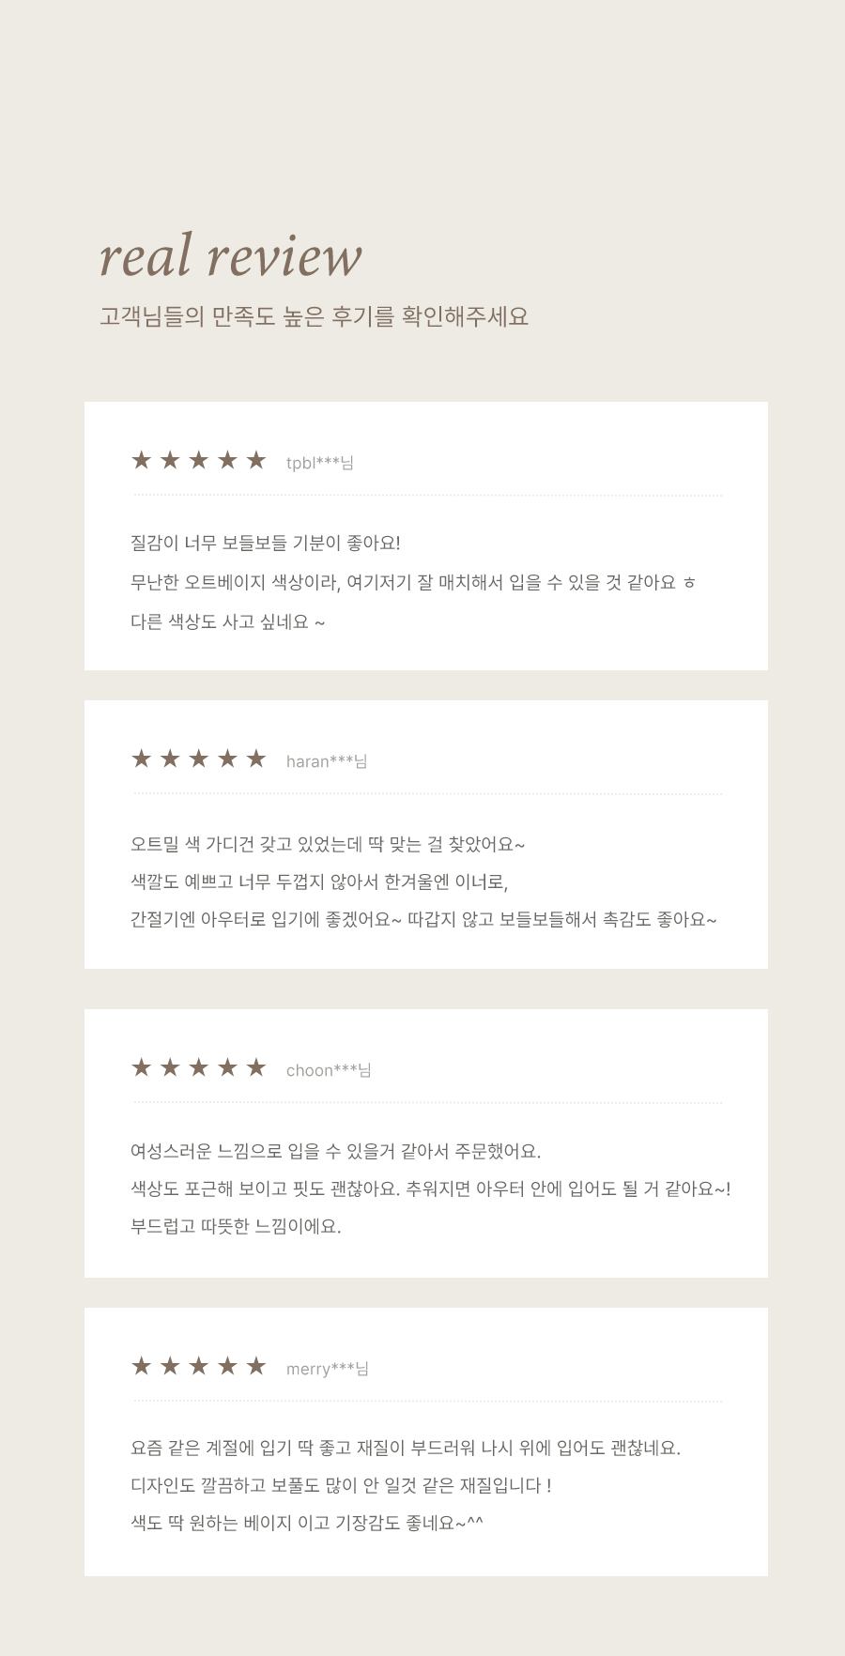Select reviewer name tpbl***님

tap(319, 463)
